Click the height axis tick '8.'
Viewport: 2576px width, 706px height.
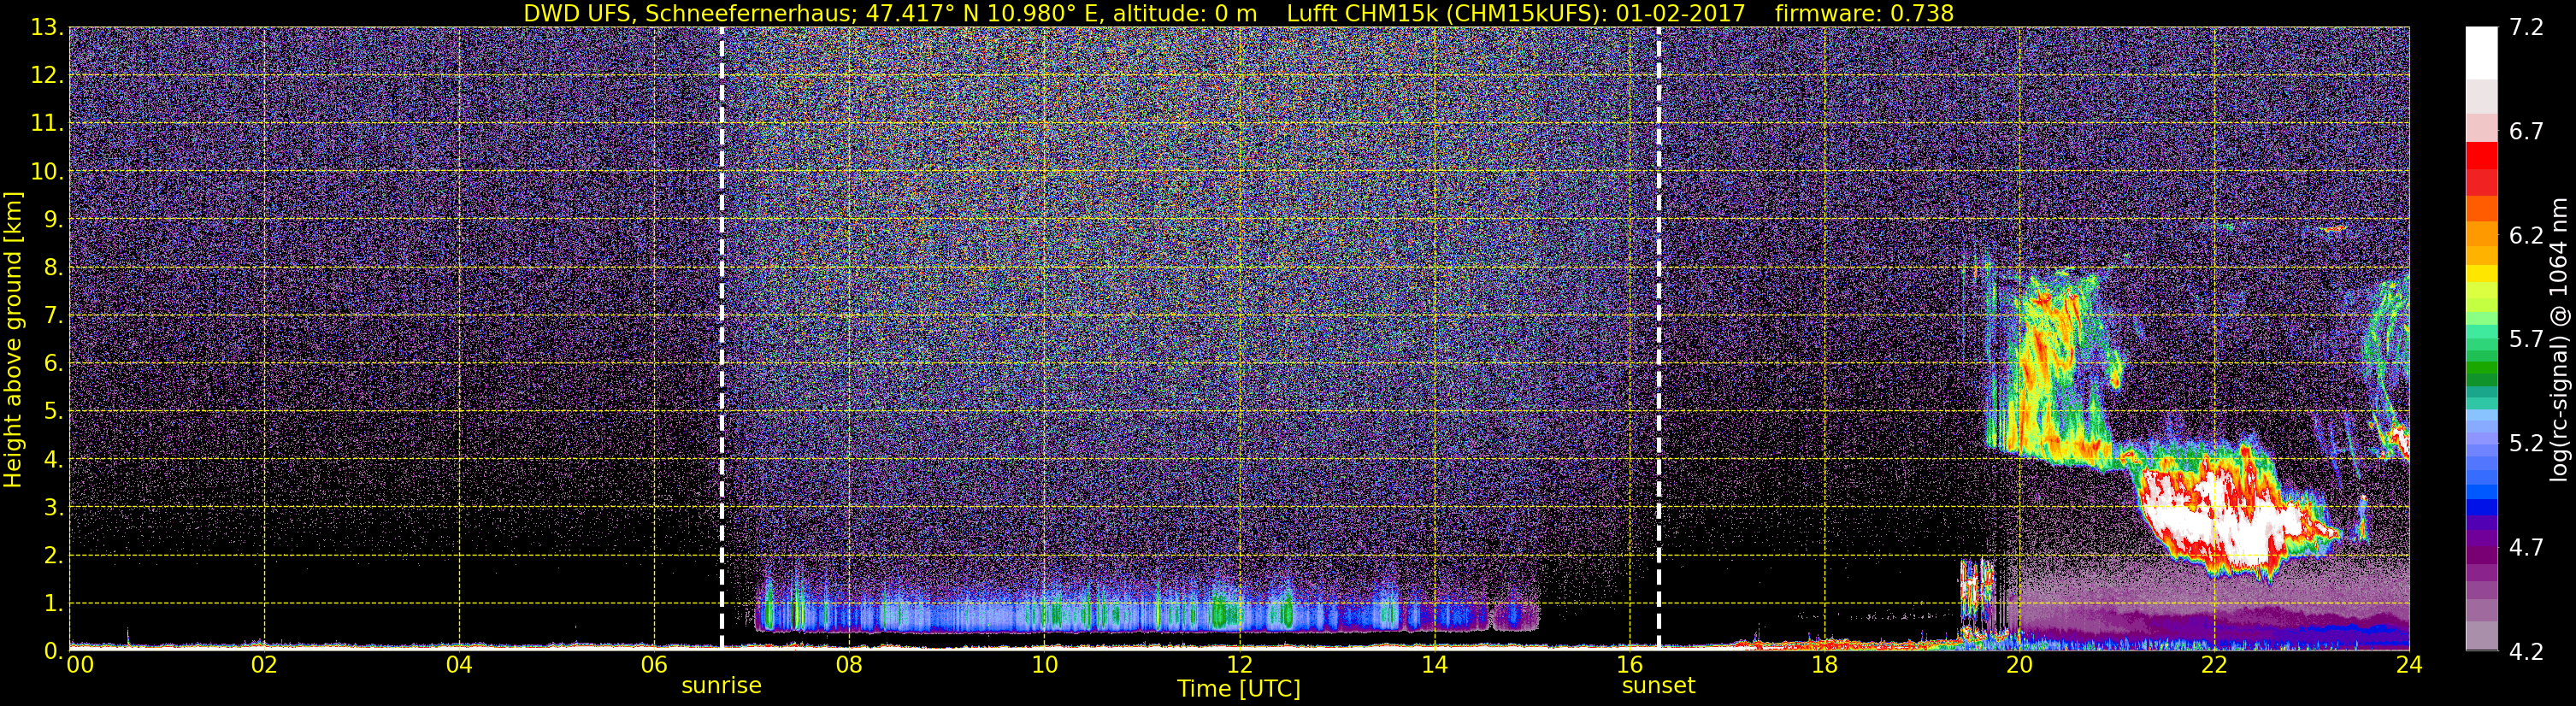pos(53,268)
